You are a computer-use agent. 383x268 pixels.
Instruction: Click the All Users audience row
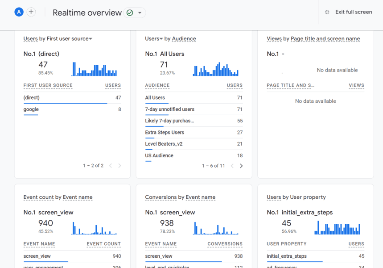(x=194, y=98)
